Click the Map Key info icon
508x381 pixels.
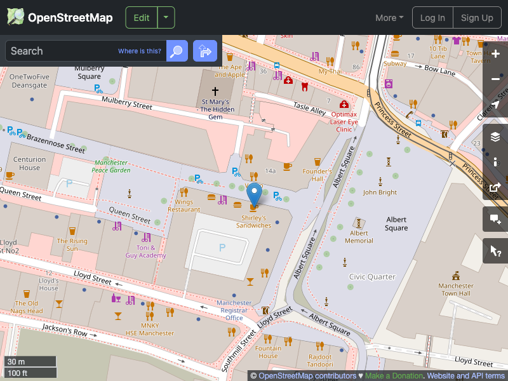[x=496, y=162]
